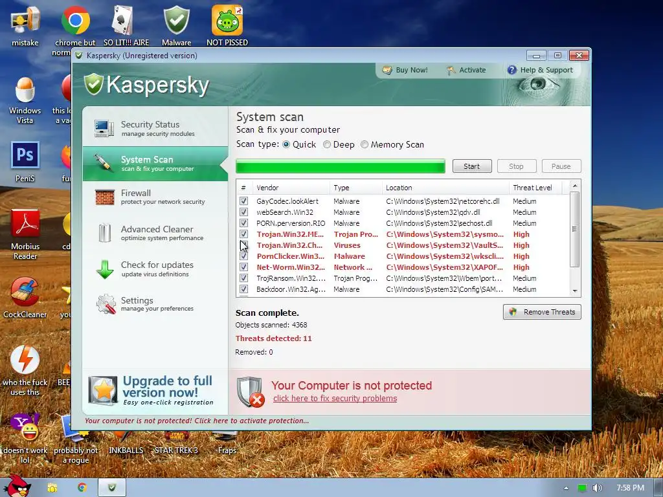Sort by the Type column header
Screen dimensions: 663x497
[x=356, y=188]
